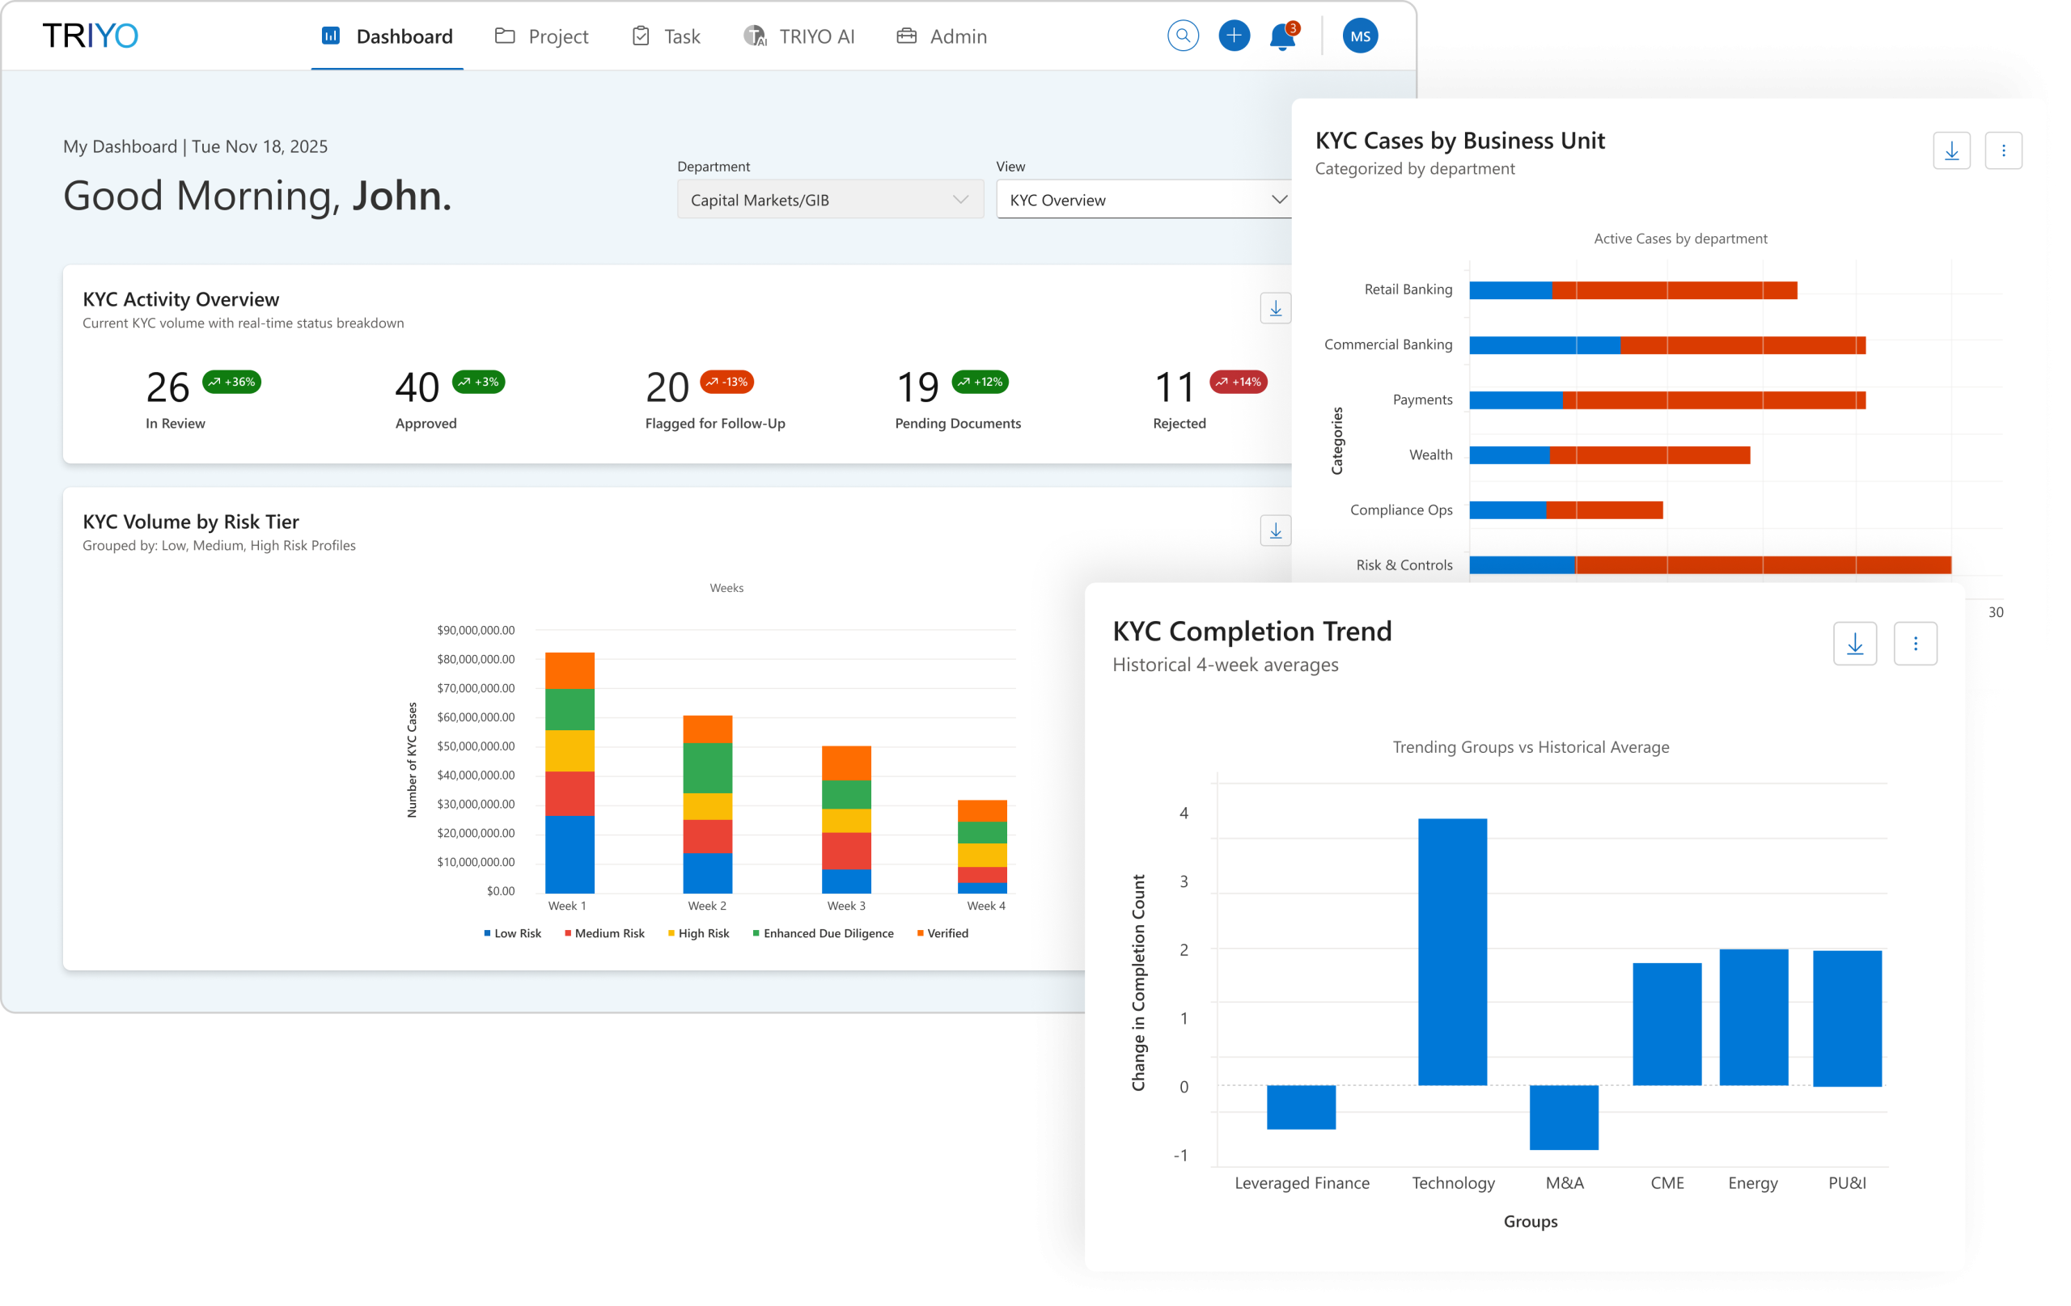Click the blue plus add icon
The image size is (2071, 1306).
1234,36
